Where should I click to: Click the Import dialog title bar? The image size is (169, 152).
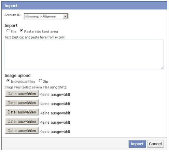click(84, 5)
